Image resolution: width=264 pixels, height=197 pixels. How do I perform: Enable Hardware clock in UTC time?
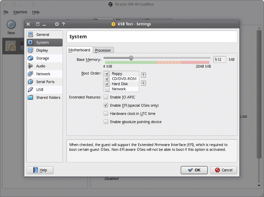coord(106,114)
